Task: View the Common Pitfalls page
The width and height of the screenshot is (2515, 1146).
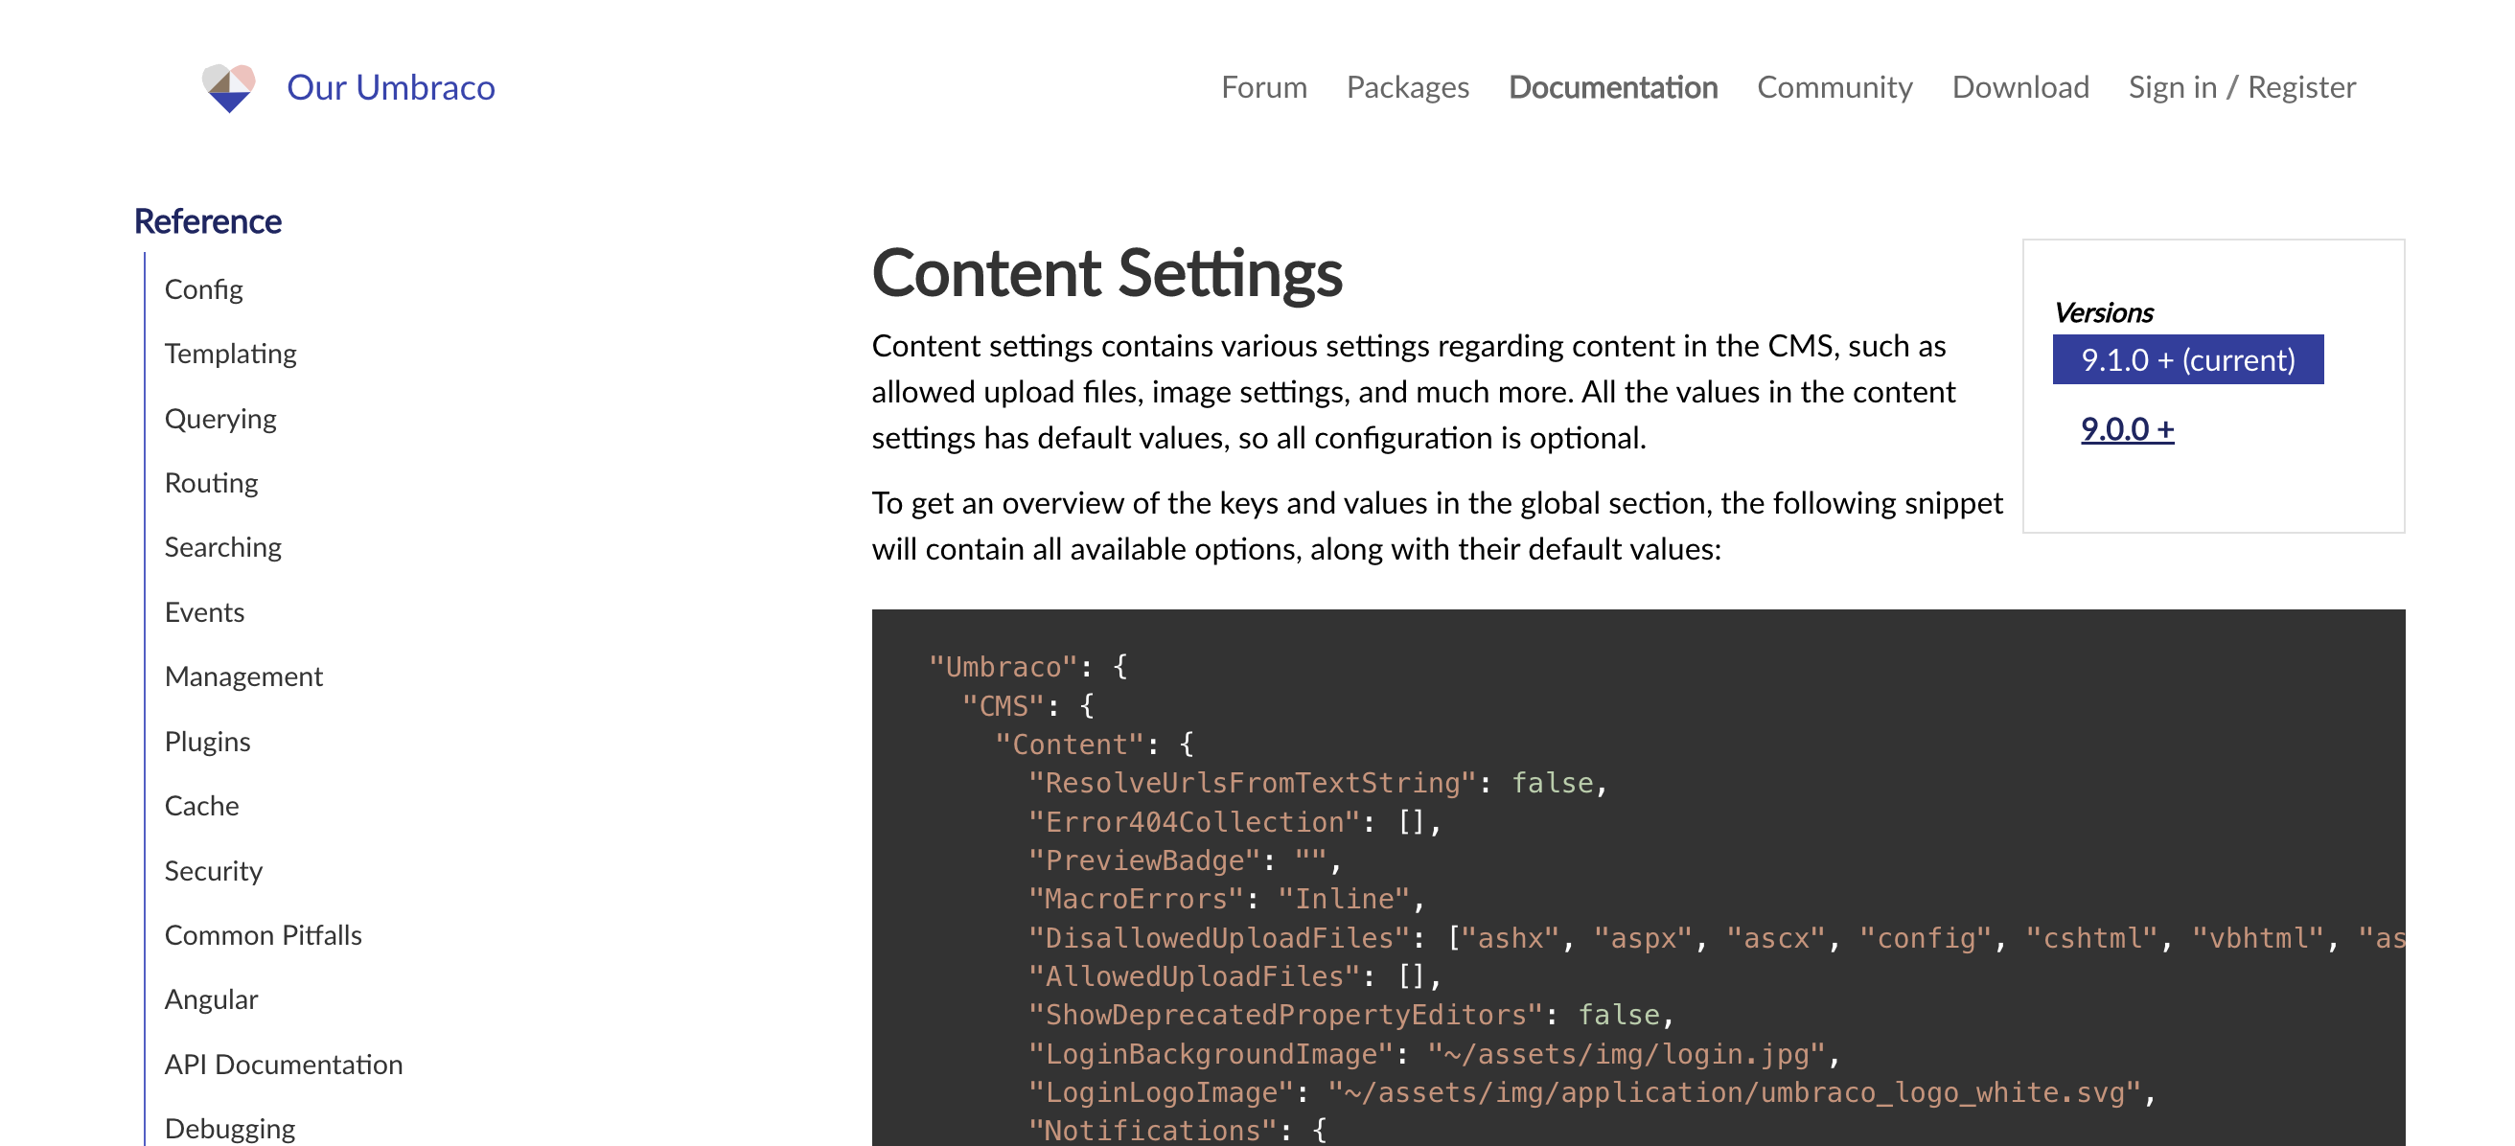Action: click(264, 934)
